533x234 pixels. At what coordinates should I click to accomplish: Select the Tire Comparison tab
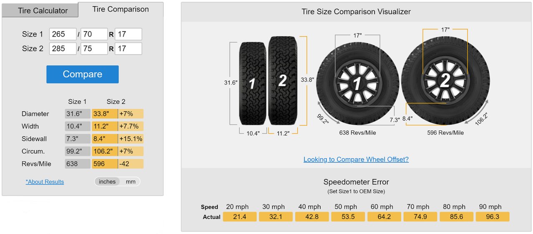point(121,9)
